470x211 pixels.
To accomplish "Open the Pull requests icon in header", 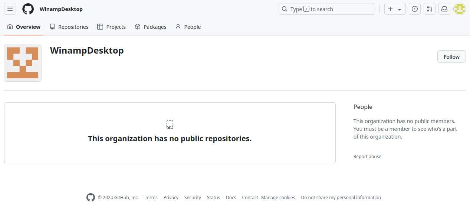I will pos(429,9).
